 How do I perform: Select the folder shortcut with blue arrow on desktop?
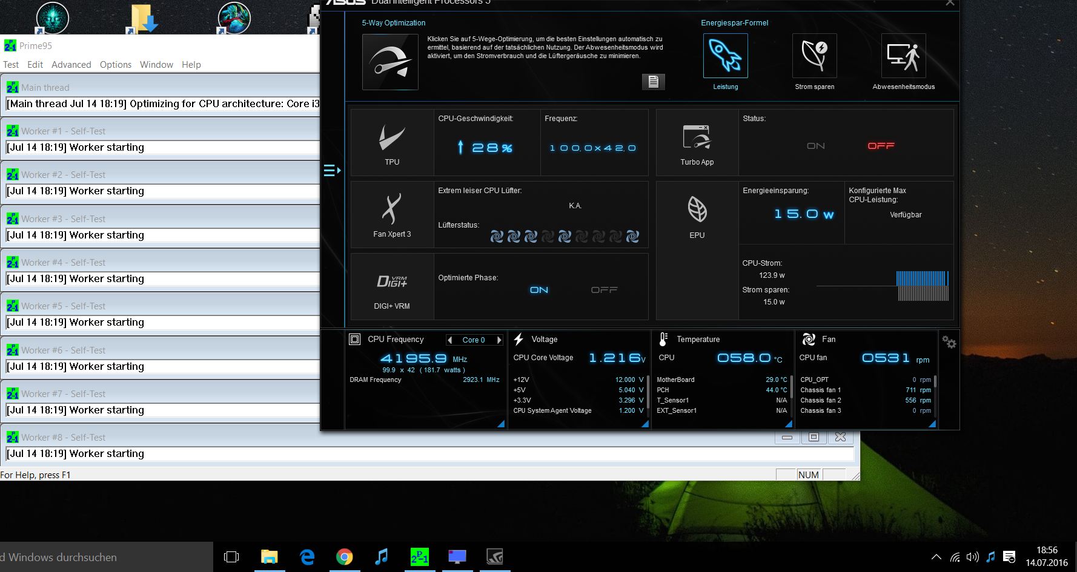pyautogui.click(x=142, y=18)
